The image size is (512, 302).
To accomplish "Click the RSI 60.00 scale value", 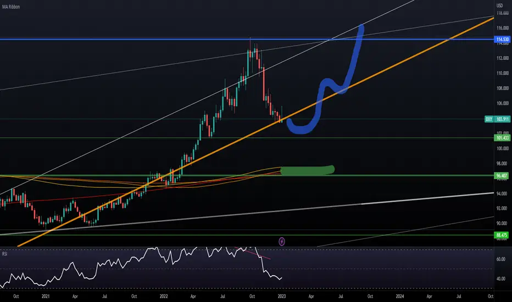I will pos(501,259).
